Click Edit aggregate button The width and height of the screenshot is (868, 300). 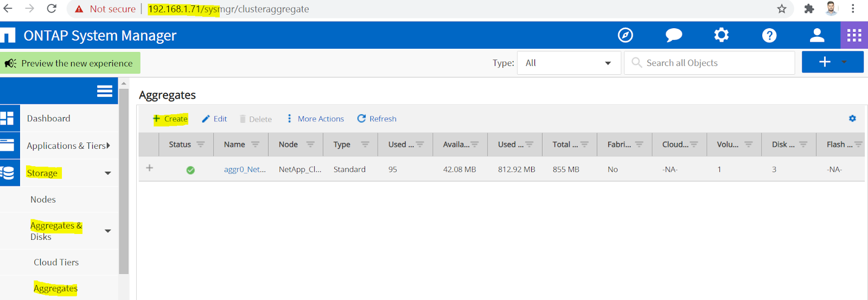click(x=214, y=119)
